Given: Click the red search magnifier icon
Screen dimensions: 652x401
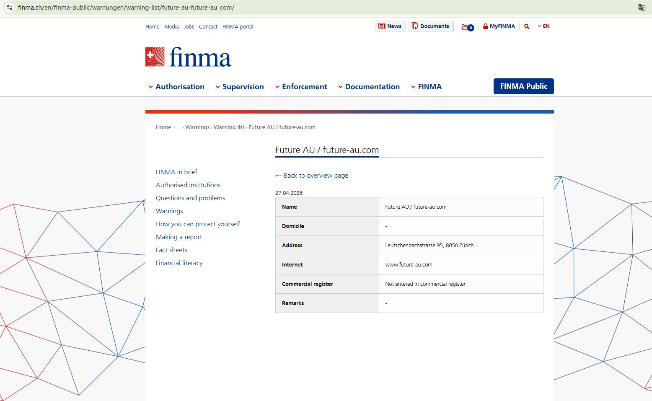Looking at the screenshot, I should click(527, 26).
